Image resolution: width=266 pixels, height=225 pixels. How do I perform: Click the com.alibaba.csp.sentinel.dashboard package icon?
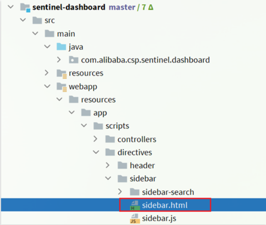[73, 60]
